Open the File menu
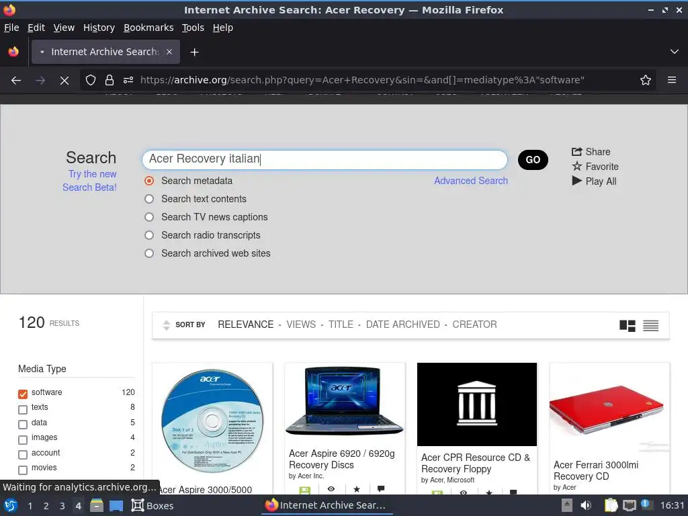This screenshot has height=516, width=688. tap(11, 28)
